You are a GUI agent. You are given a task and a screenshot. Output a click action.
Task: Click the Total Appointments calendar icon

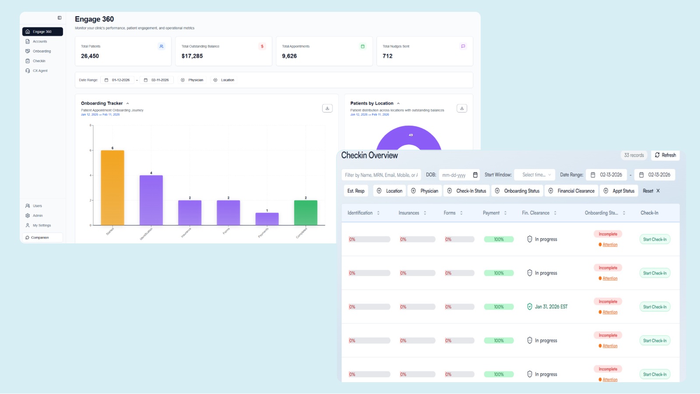click(x=362, y=46)
